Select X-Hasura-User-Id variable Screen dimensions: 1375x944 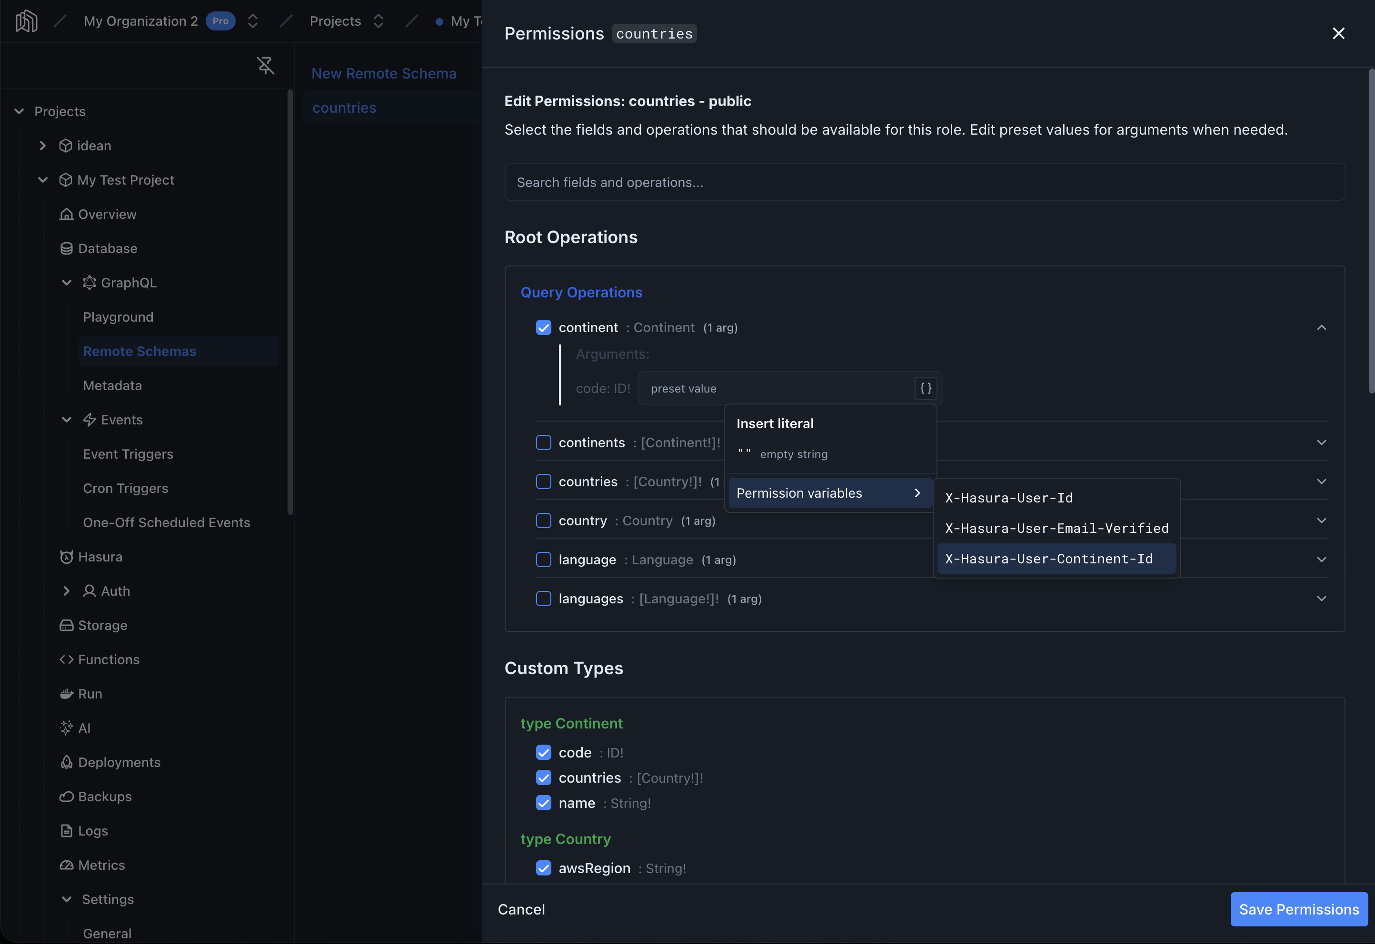pos(1056,498)
